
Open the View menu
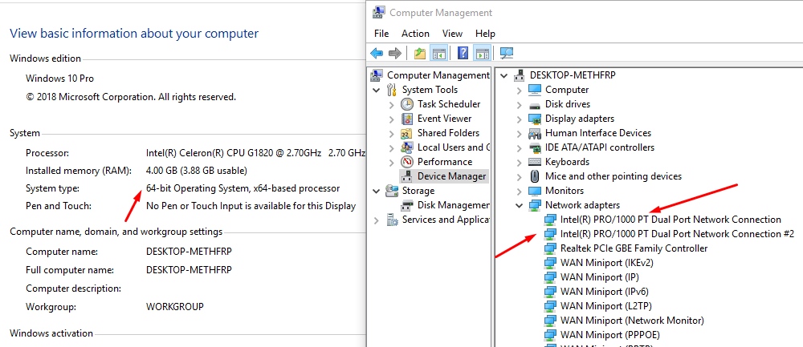[452, 34]
